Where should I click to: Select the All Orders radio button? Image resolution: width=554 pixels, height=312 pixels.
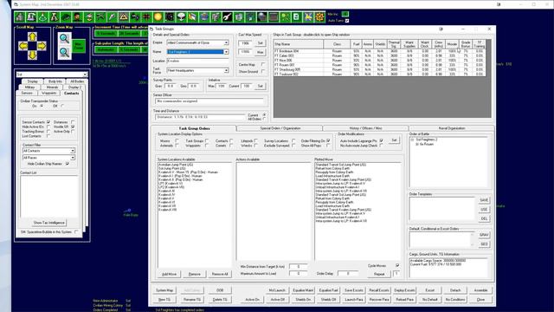pyautogui.click(x=264, y=120)
